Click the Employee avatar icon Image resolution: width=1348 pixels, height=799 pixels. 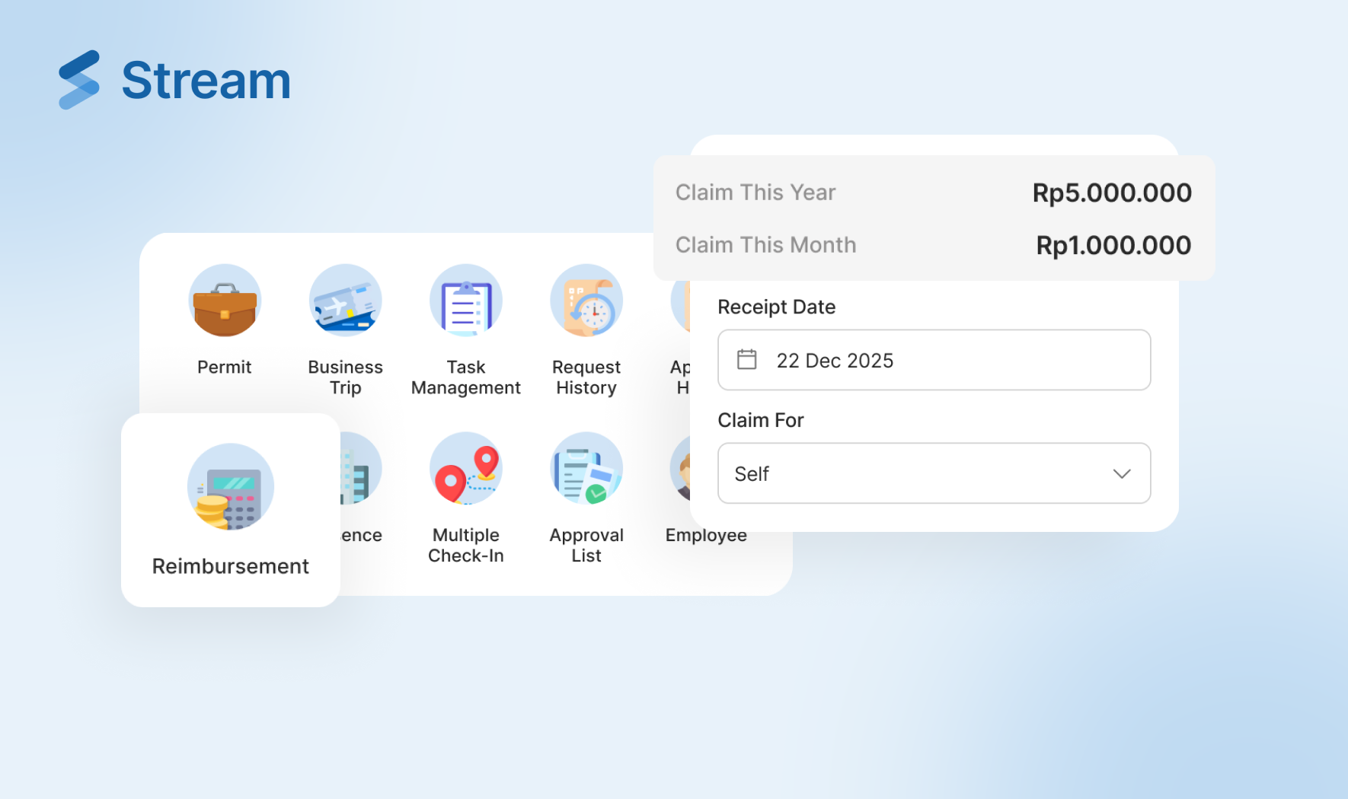click(680, 469)
